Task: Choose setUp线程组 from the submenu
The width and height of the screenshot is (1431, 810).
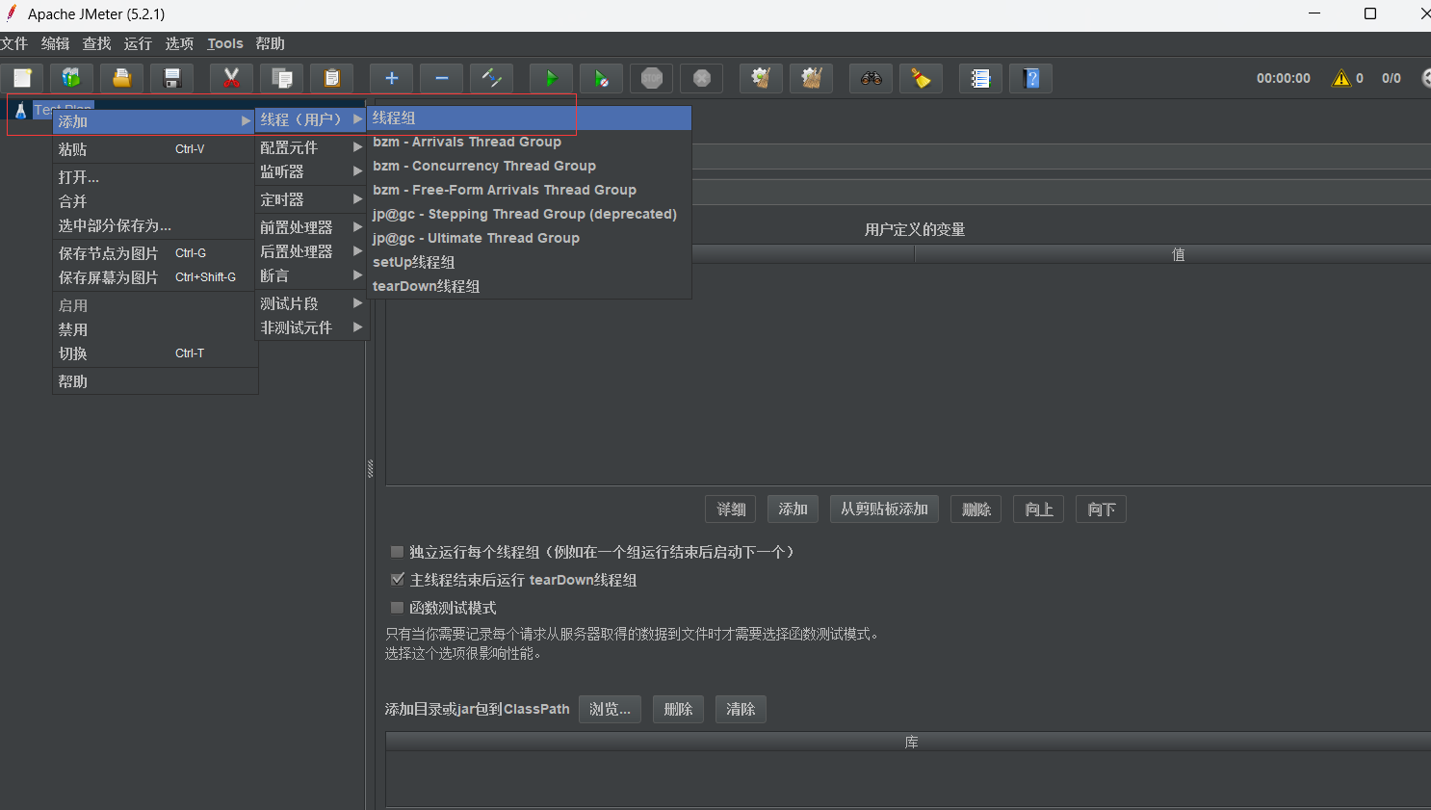Action: click(530, 262)
